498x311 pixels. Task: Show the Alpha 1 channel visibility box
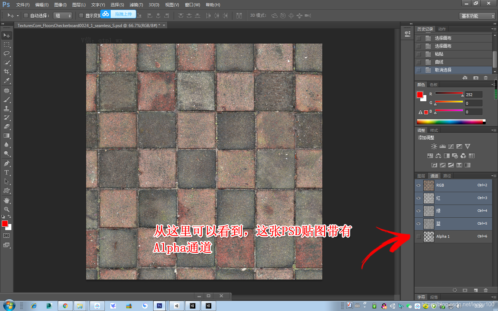(x=419, y=236)
